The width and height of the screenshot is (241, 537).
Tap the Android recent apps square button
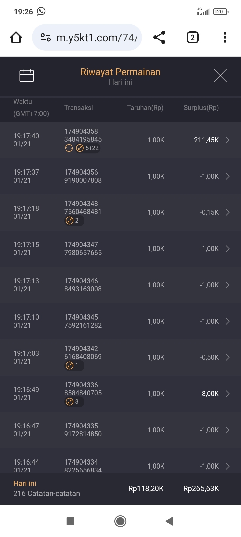(x=70, y=521)
